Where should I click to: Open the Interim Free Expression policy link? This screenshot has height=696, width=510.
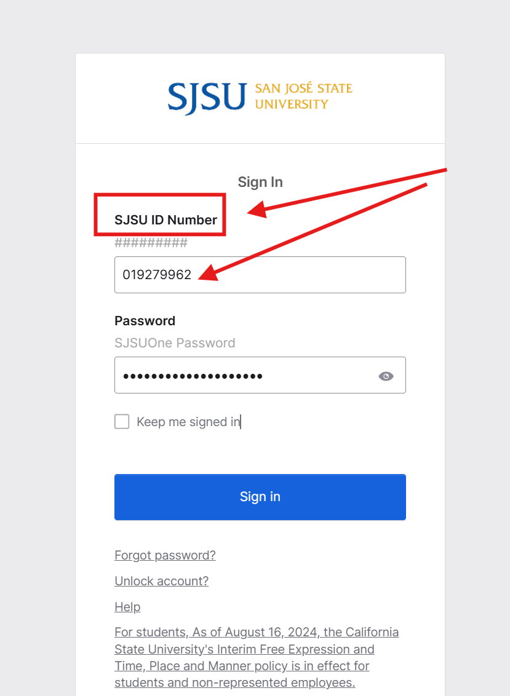(257, 657)
